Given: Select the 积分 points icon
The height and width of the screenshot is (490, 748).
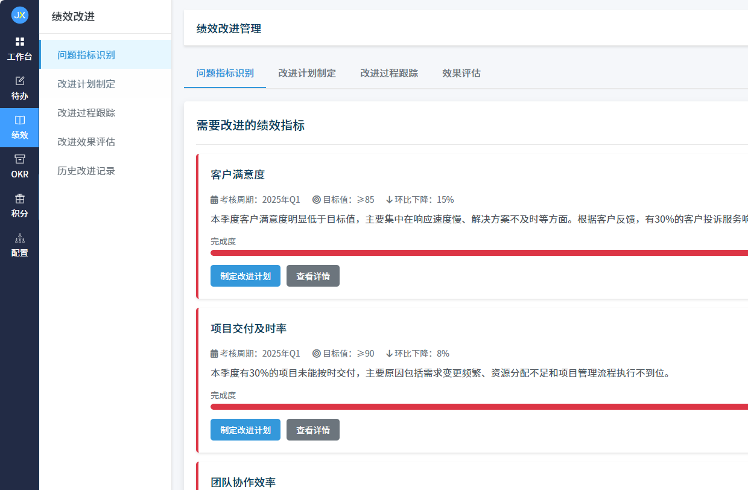Looking at the screenshot, I should point(19,206).
